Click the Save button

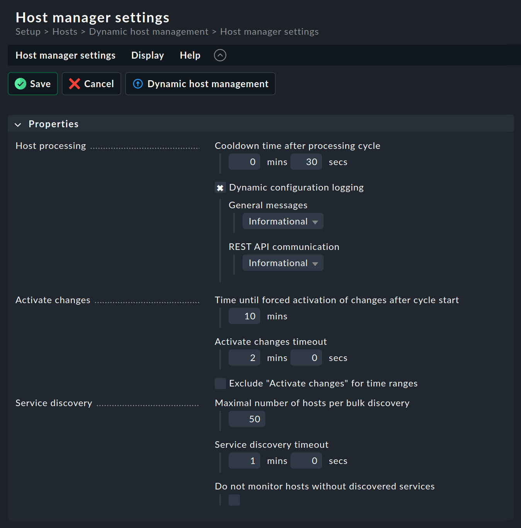(x=33, y=84)
